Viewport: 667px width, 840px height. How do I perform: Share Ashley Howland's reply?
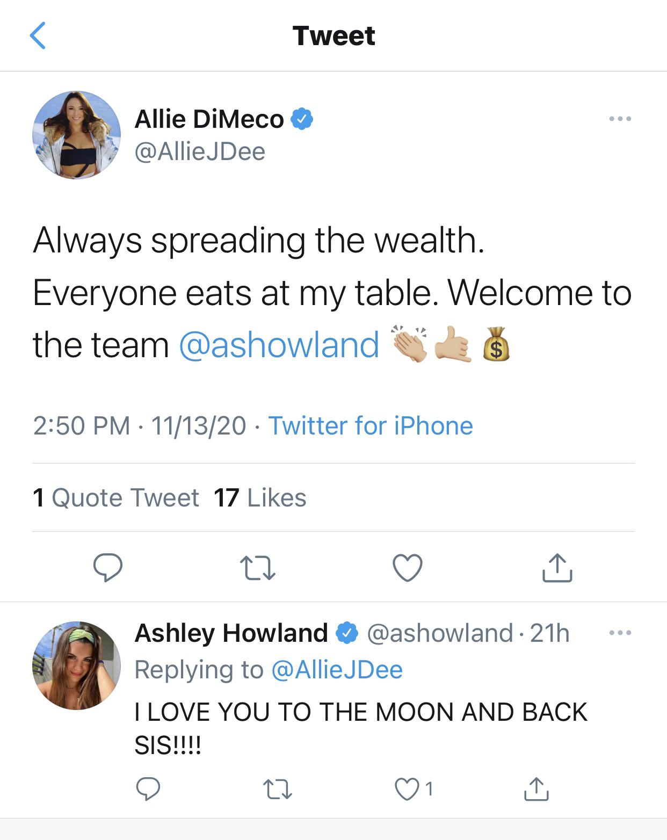coord(535,789)
